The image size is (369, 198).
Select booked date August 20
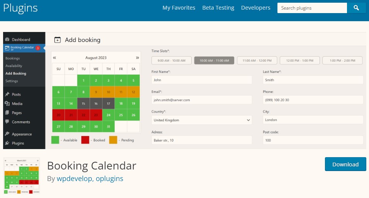point(58,115)
